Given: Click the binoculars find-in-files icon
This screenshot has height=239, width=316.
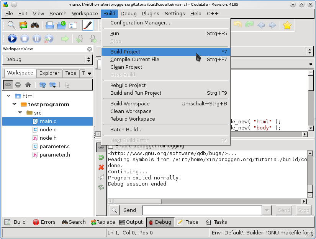Looking at the screenshot, I should click(x=35, y=26).
